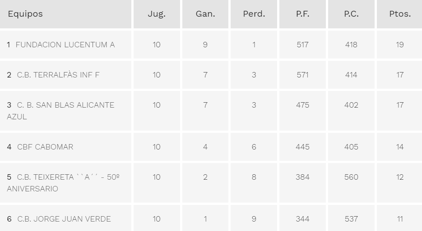The image size is (422, 231).
Task: Click team CBF CABOMAR
Action: 45,147
